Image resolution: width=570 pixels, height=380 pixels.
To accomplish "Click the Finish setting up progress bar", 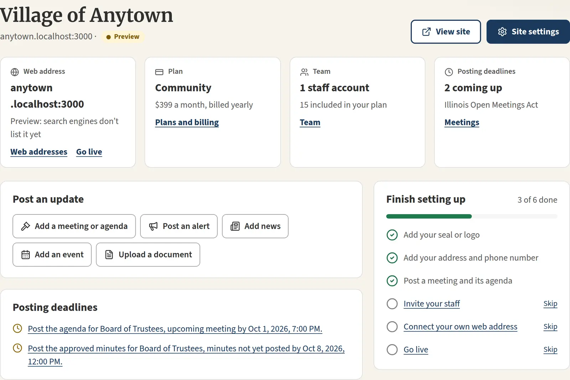I will 472,216.
